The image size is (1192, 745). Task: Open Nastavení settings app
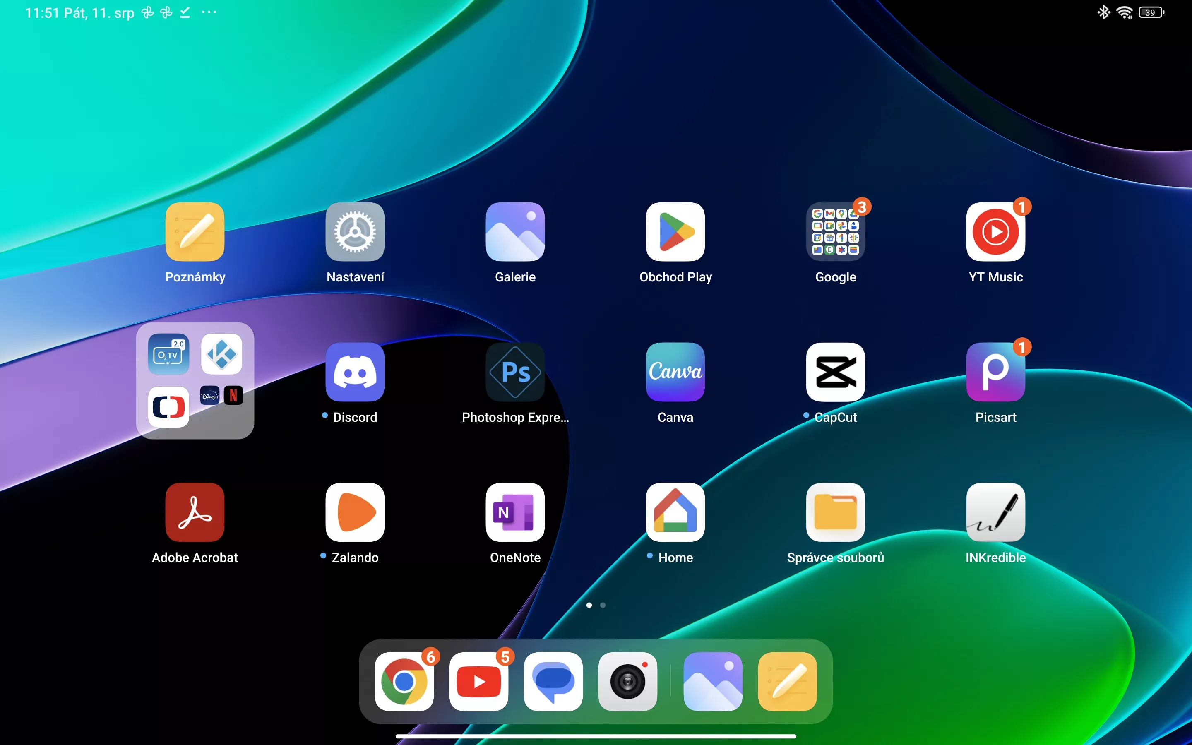coord(355,232)
